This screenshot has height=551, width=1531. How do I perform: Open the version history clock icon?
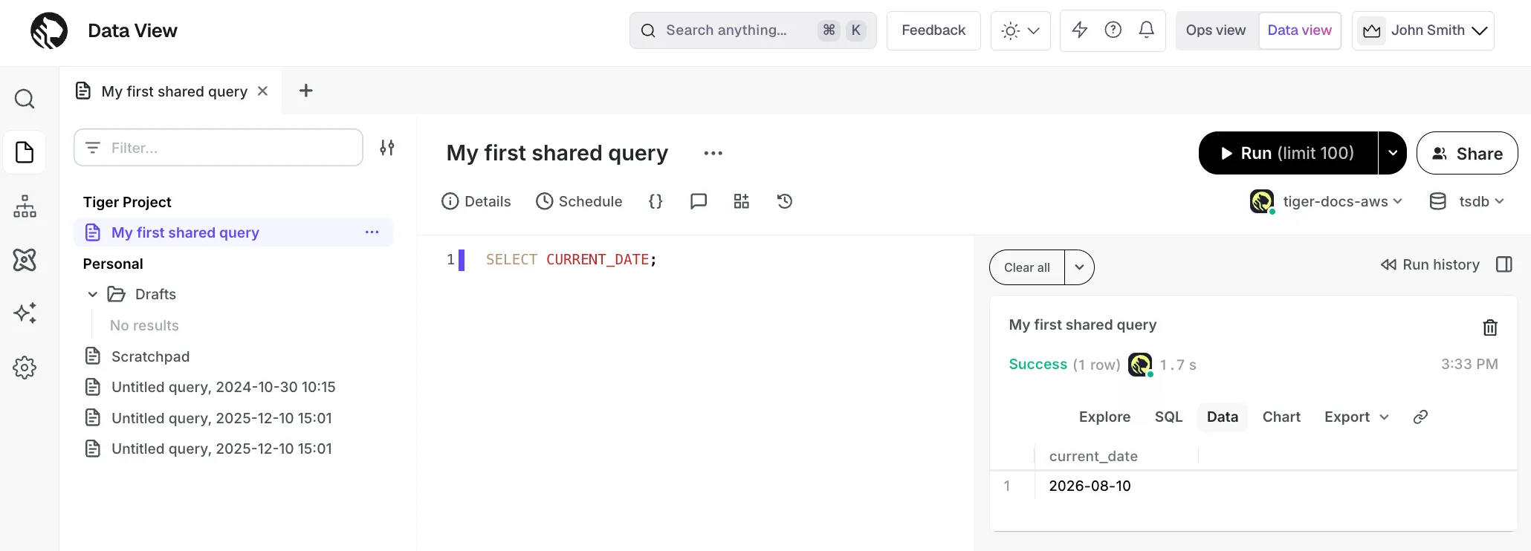(785, 201)
